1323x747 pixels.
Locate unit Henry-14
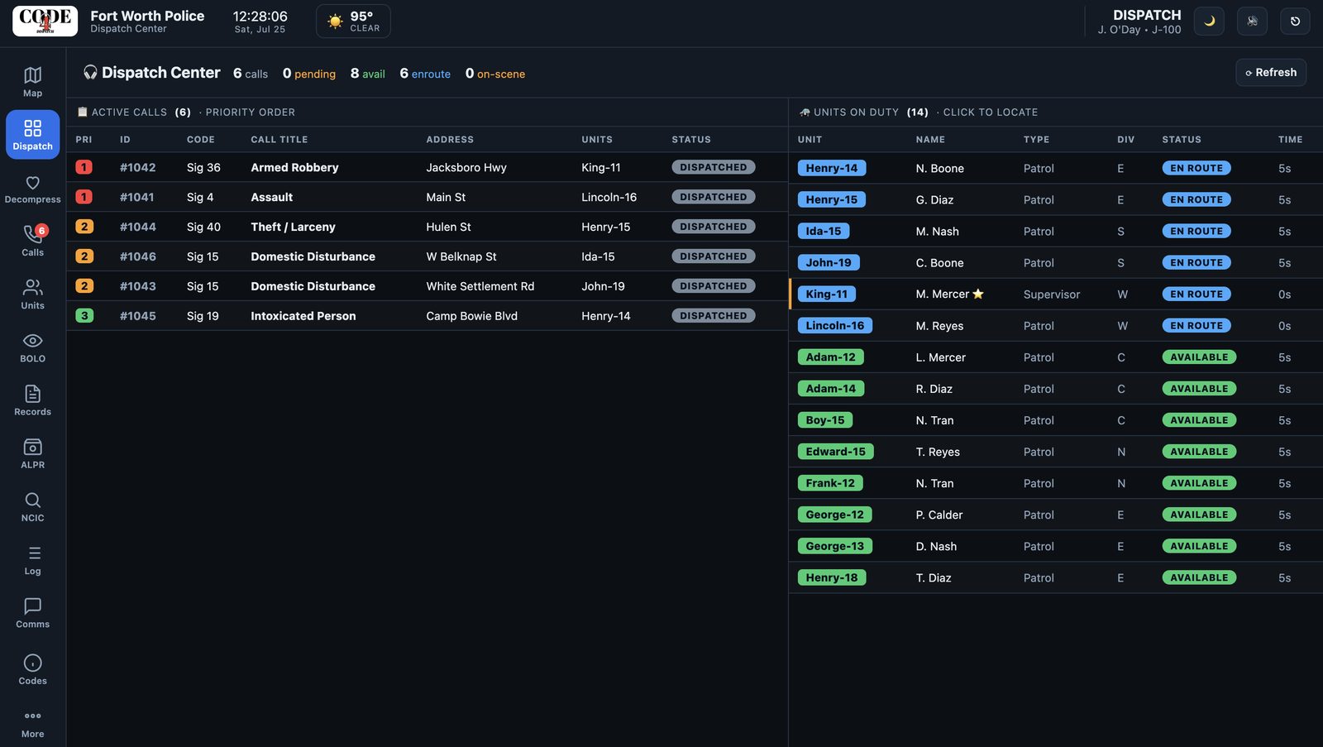coord(832,168)
